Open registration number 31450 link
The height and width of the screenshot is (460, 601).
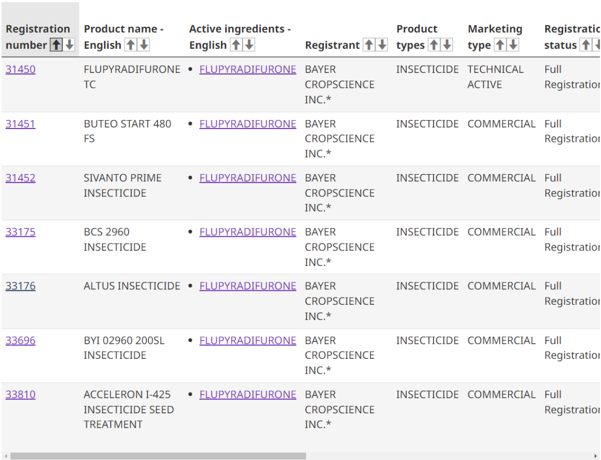tap(21, 70)
